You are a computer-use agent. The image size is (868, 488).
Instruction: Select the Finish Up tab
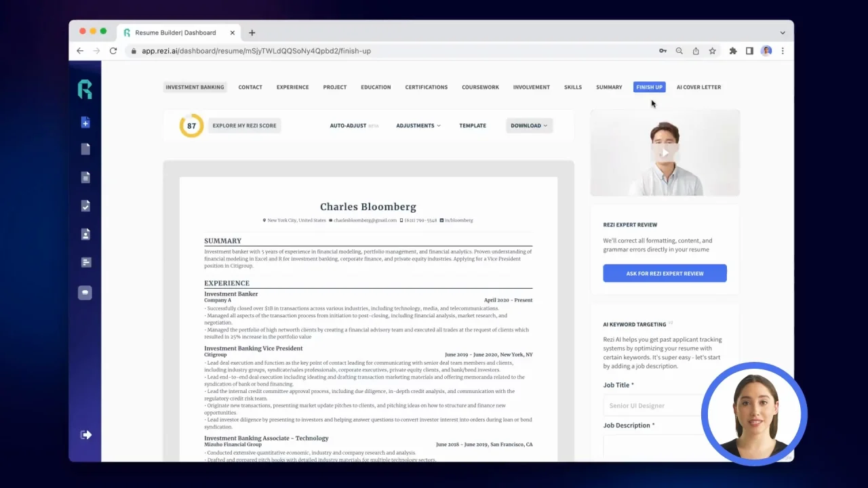tap(649, 87)
